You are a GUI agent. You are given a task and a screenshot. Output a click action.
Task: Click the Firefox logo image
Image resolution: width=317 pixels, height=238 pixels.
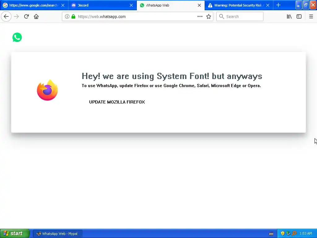pos(47,90)
